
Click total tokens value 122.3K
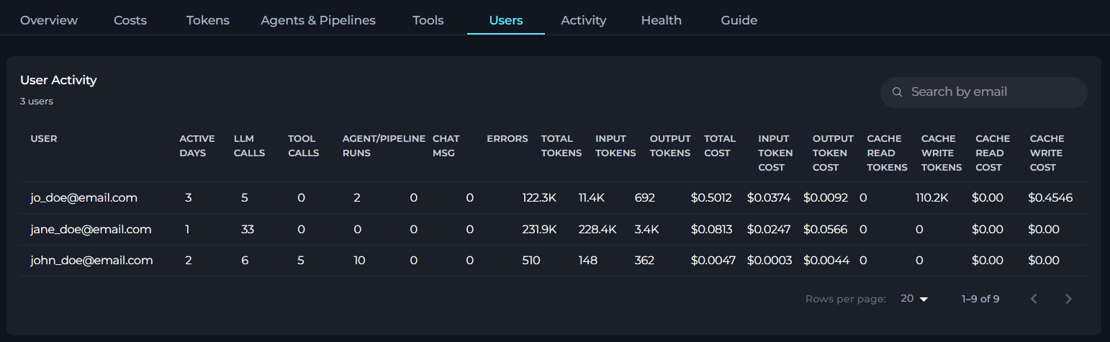pos(539,197)
